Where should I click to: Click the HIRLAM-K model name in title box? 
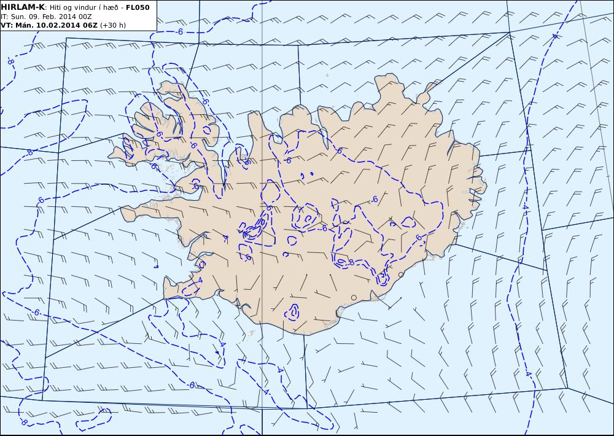point(23,7)
